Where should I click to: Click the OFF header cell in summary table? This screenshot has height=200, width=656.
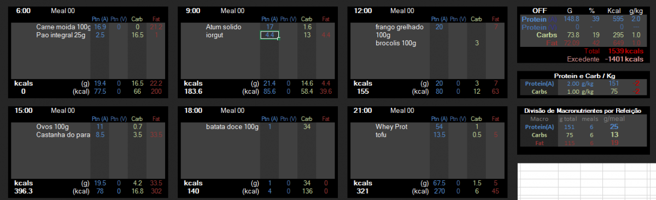point(540,11)
